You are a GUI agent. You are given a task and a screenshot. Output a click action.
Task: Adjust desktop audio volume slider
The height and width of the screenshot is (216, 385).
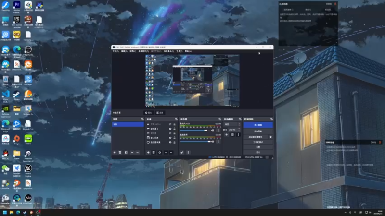click(195, 141)
